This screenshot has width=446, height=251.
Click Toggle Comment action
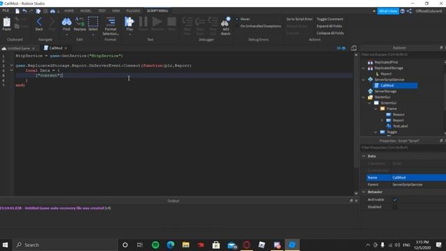click(330, 19)
